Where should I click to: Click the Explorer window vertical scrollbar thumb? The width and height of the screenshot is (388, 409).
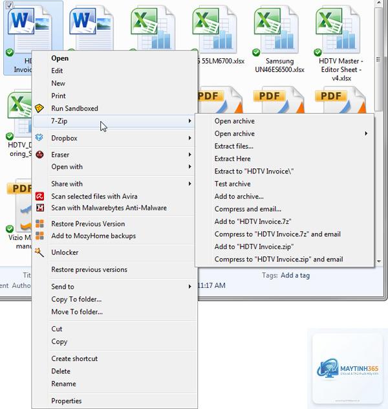(x=378, y=60)
